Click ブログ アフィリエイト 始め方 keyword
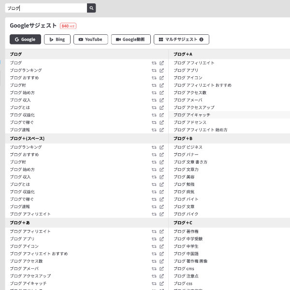The width and height of the screenshot is (290, 290). click(x=201, y=130)
